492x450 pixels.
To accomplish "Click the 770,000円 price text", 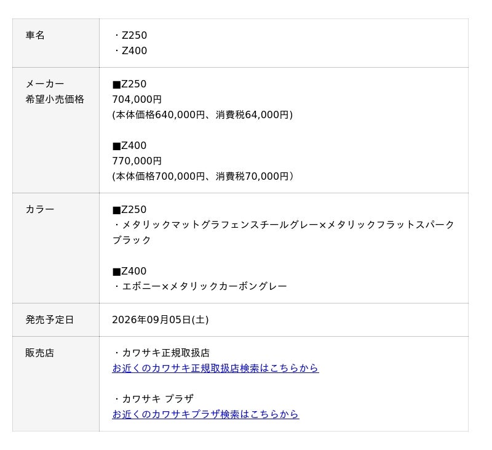I will (137, 161).
